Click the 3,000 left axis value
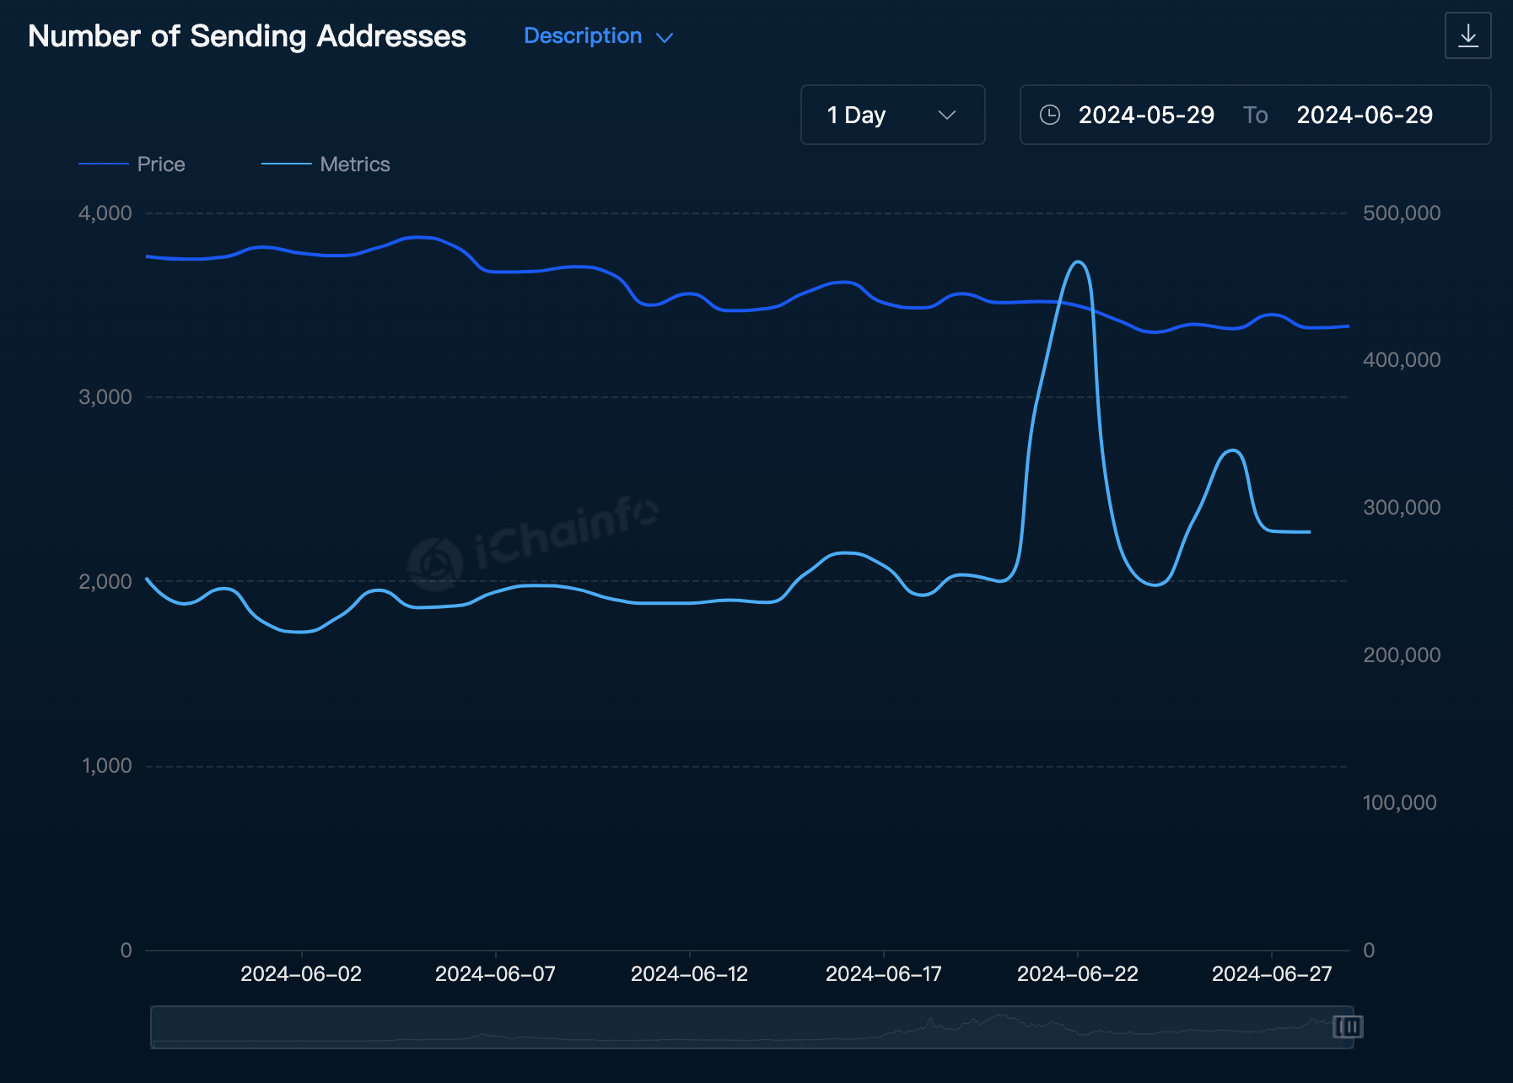This screenshot has width=1513, height=1083. (105, 397)
